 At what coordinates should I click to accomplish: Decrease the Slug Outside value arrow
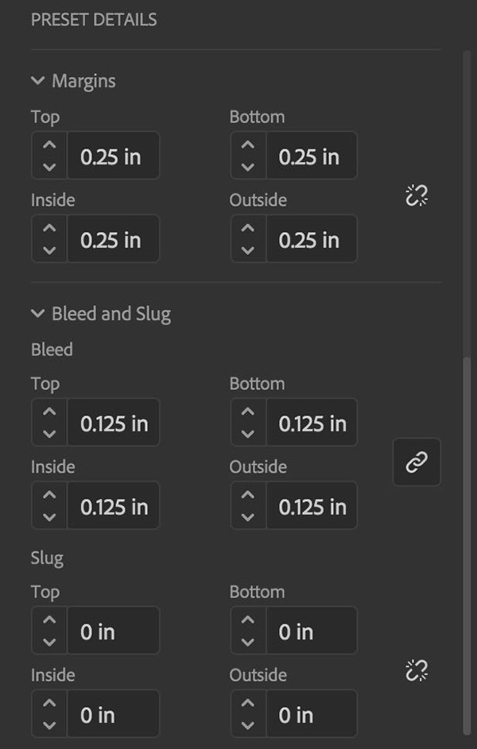click(247, 725)
